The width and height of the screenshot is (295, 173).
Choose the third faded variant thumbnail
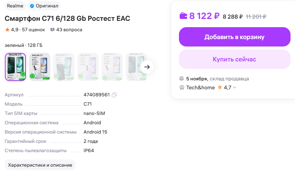[64, 67]
